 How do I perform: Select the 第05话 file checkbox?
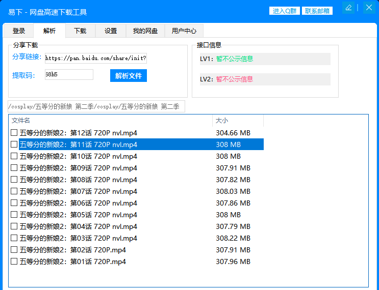[x=14, y=215]
